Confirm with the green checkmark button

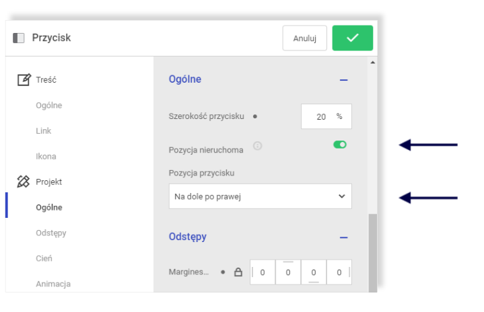click(352, 38)
